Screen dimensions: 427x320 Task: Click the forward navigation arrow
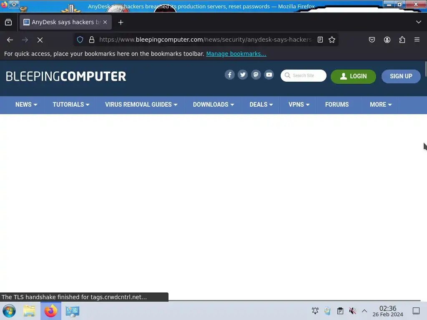(25, 40)
